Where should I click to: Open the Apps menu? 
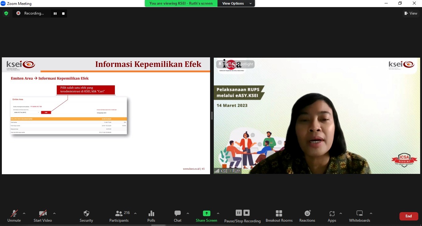coord(332,216)
